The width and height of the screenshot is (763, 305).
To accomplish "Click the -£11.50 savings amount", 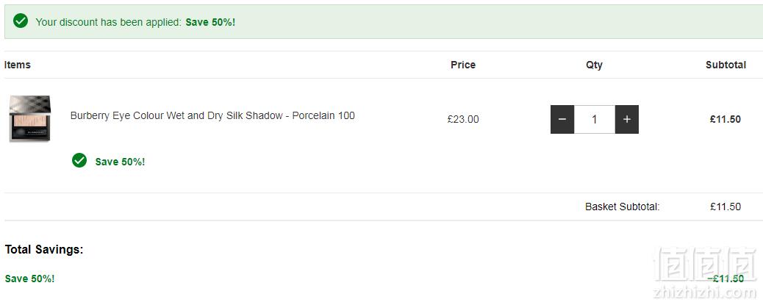I will [726, 279].
